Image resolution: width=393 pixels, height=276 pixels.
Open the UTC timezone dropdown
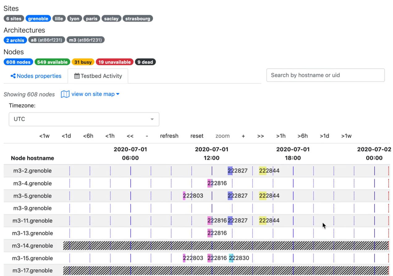(x=84, y=119)
